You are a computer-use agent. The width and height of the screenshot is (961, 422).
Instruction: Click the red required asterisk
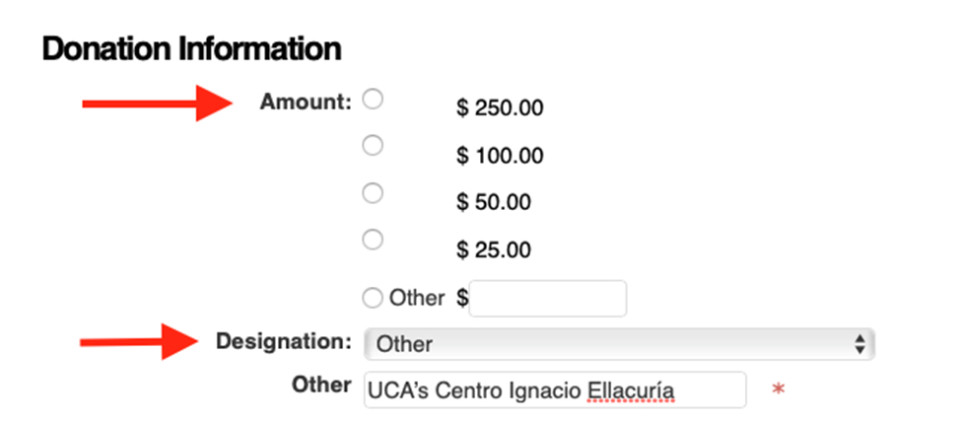779,389
